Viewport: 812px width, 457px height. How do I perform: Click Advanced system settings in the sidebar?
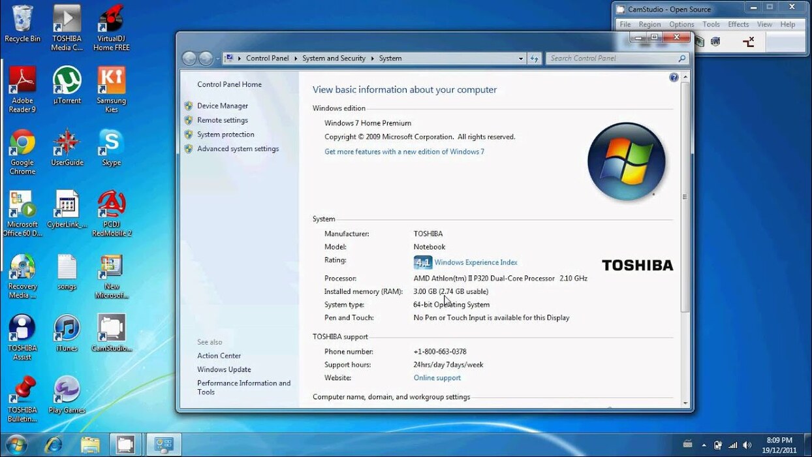(237, 148)
